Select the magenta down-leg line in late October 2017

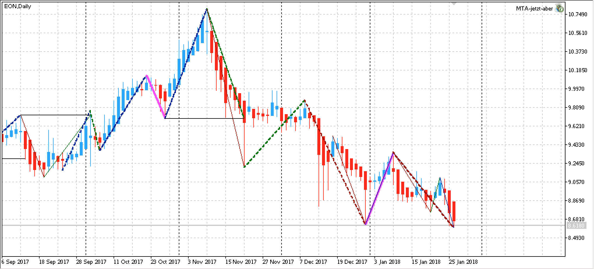pos(156,97)
